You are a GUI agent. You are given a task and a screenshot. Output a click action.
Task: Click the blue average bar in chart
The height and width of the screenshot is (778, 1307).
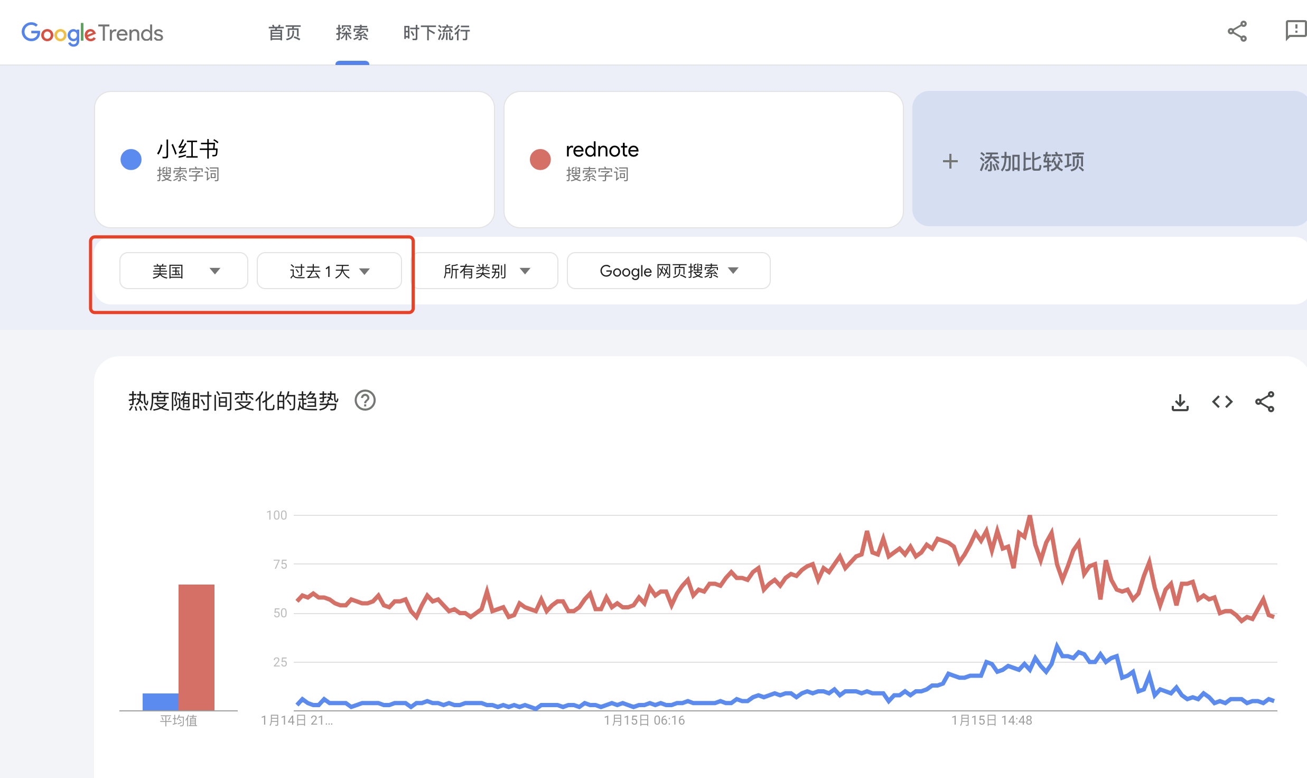pyautogui.click(x=161, y=702)
